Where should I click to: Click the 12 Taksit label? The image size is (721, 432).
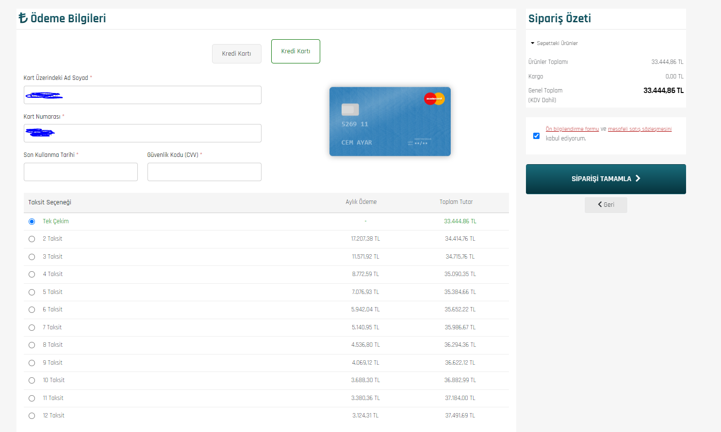[53, 416]
